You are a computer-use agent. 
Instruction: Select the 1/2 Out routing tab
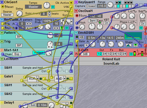pyautogui.click(x=99, y=54)
